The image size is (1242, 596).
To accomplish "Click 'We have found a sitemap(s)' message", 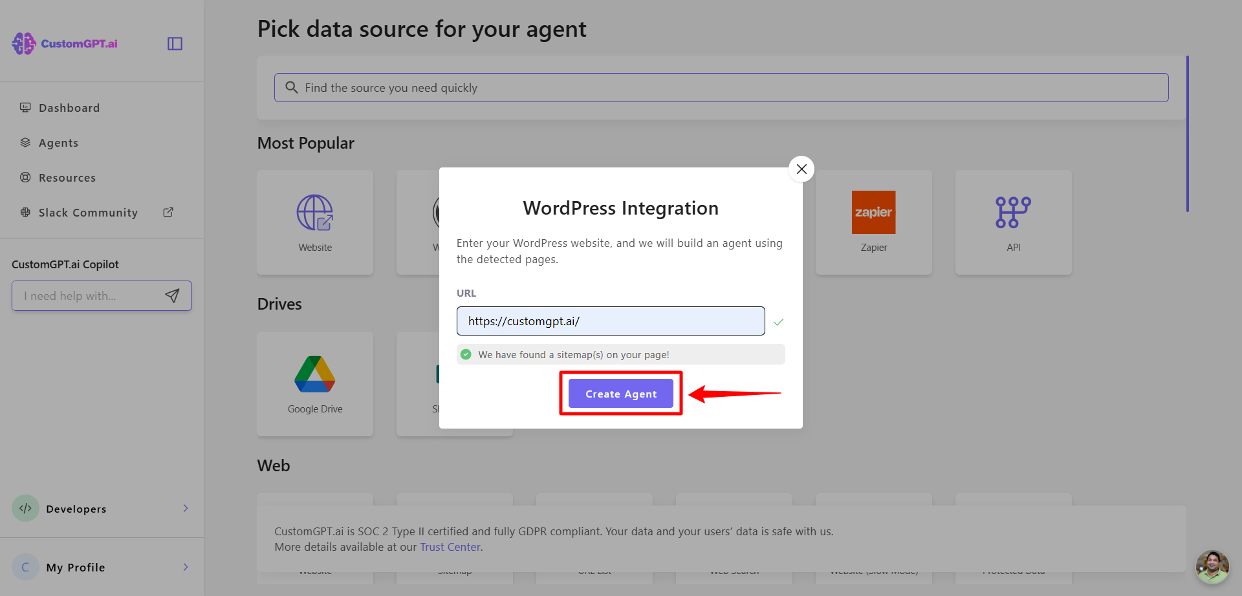I will 574,355.
